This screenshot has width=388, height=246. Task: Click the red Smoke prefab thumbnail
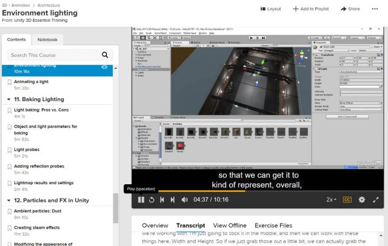click(x=180, y=145)
